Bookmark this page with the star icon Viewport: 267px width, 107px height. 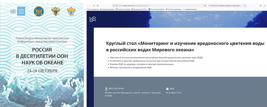click(205, 6)
